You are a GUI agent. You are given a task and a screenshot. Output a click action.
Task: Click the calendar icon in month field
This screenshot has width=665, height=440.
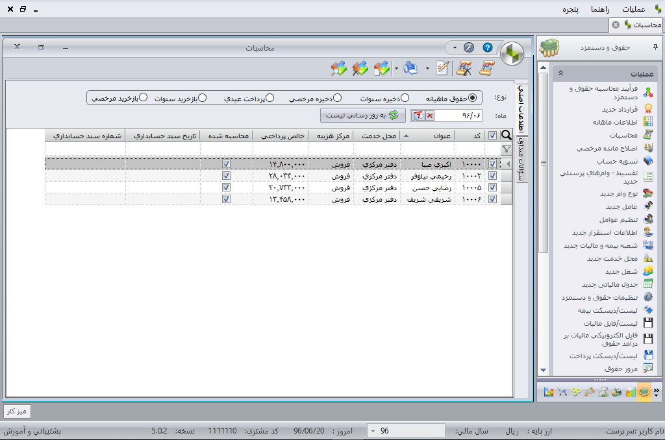pyautogui.click(x=418, y=116)
